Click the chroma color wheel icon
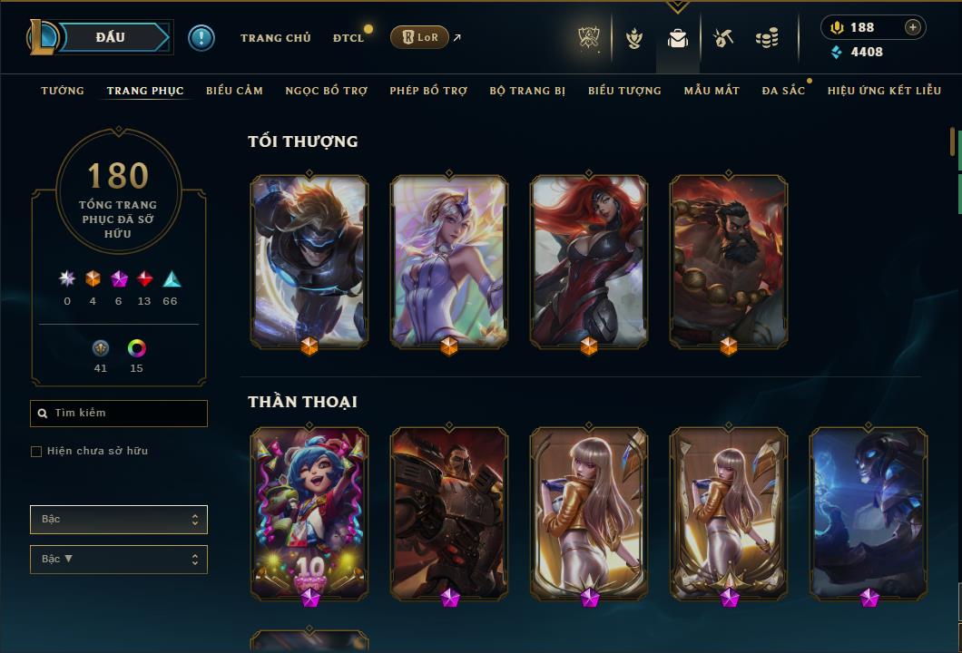 pos(137,348)
